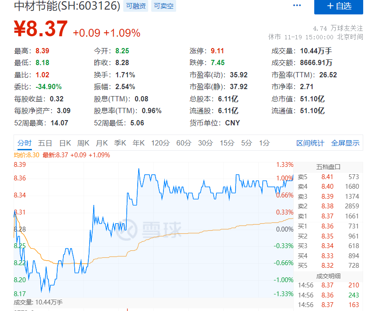The height and width of the screenshot is (311, 368).
Task: Switch to the 年K chart tab
Action: (139, 143)
